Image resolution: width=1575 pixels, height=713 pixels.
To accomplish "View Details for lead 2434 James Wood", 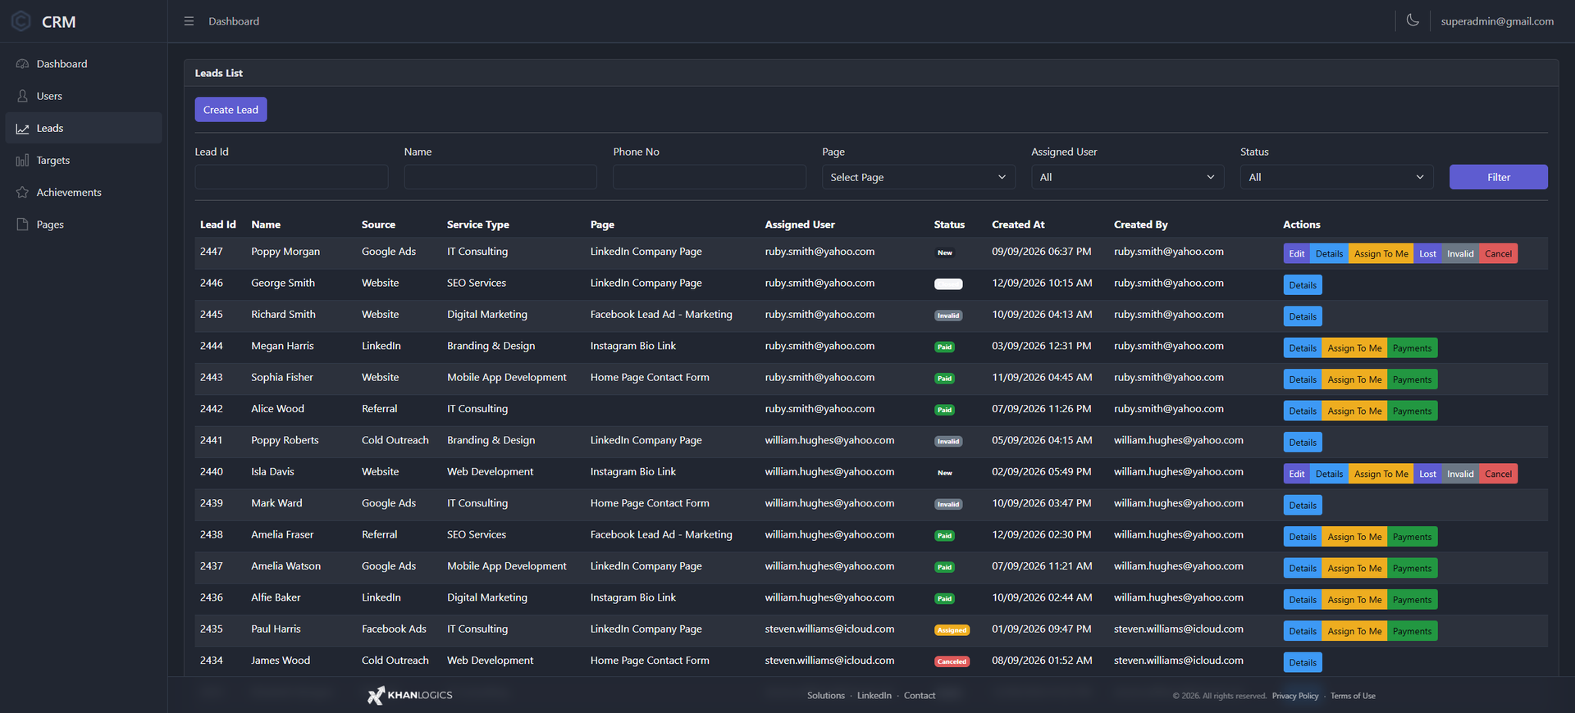I will tap(1303, 662).
